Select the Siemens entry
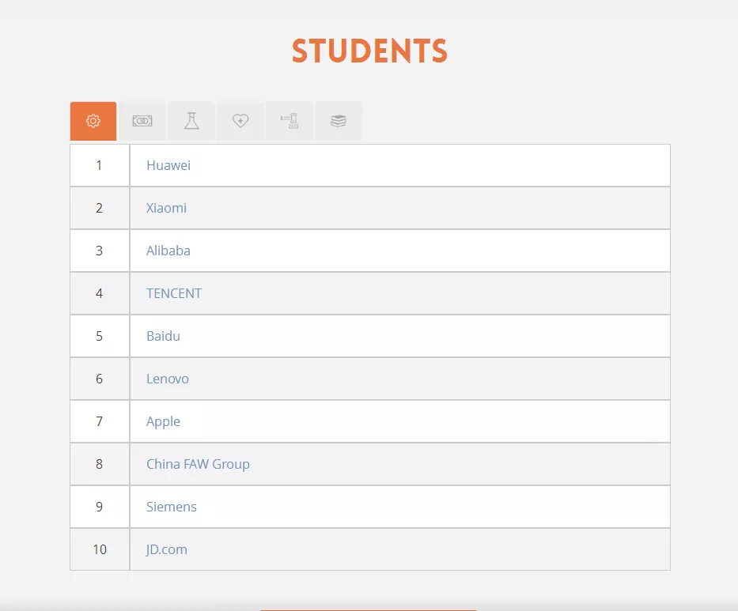Viewport: 738px width, 611px height. tap(172, 507)
